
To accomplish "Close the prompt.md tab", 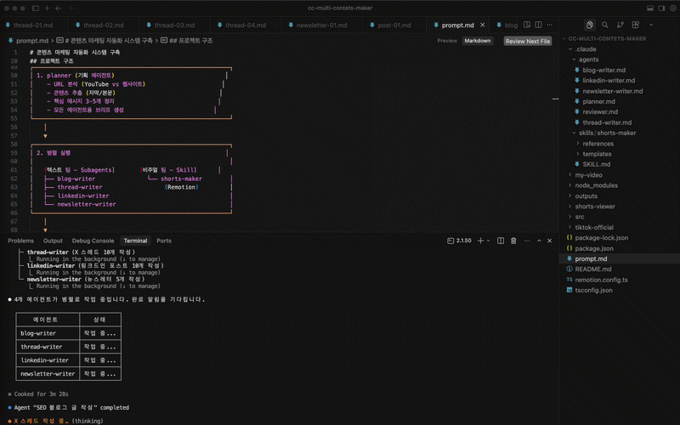I will point(482,25).
